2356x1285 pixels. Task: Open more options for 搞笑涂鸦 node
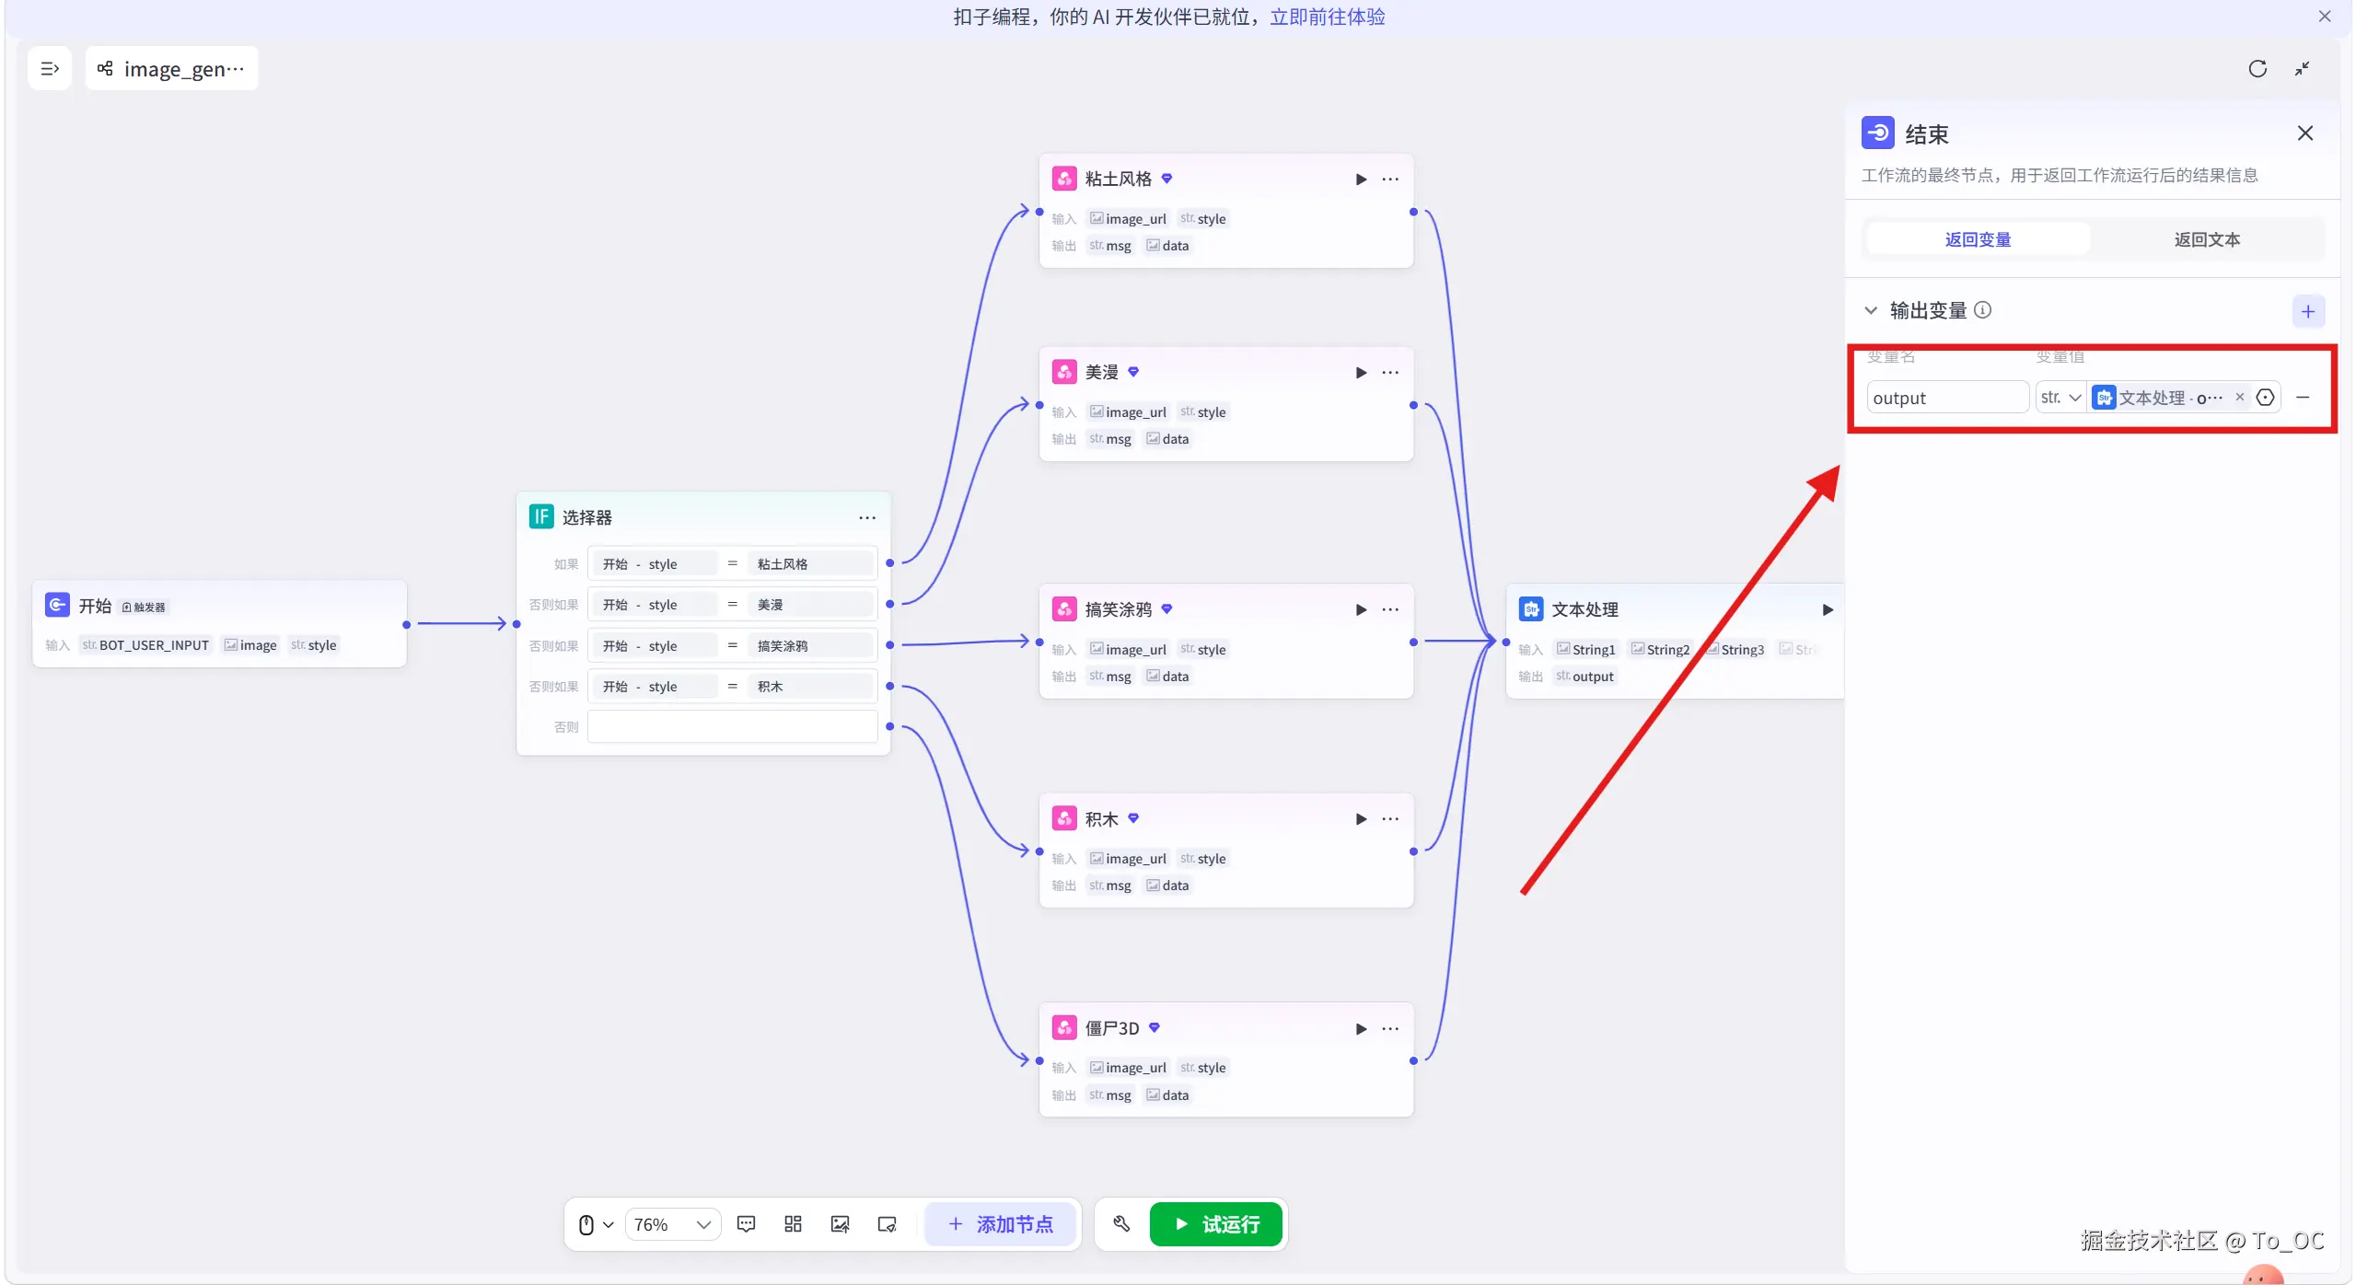1390,609
